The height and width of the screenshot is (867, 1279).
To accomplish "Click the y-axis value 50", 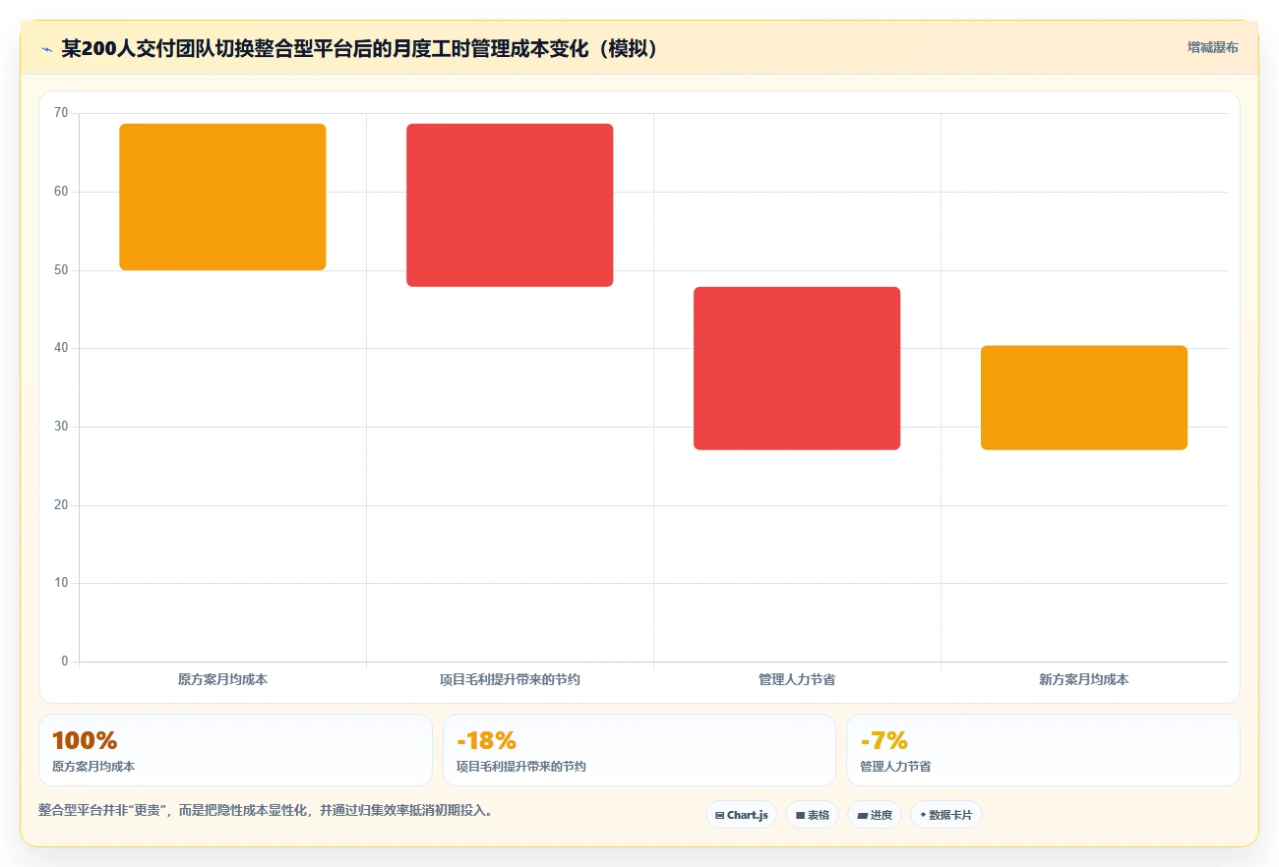I will click(61, 269).
